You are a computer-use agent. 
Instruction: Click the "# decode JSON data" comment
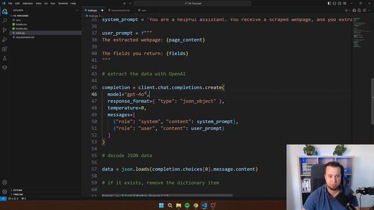[127, 156]
